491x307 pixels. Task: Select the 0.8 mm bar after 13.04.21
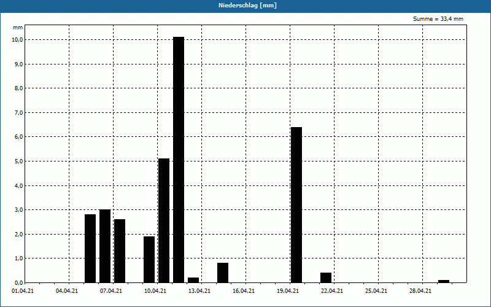coord(223,273)
